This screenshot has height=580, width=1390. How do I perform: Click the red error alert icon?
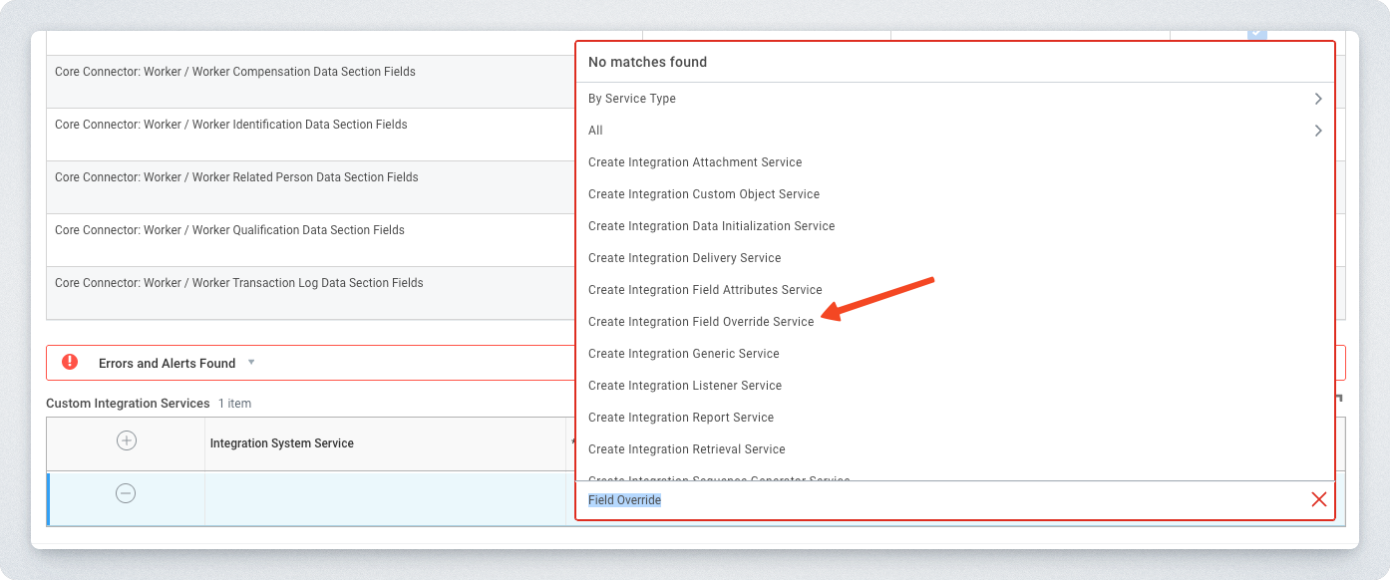coord(70,362)
